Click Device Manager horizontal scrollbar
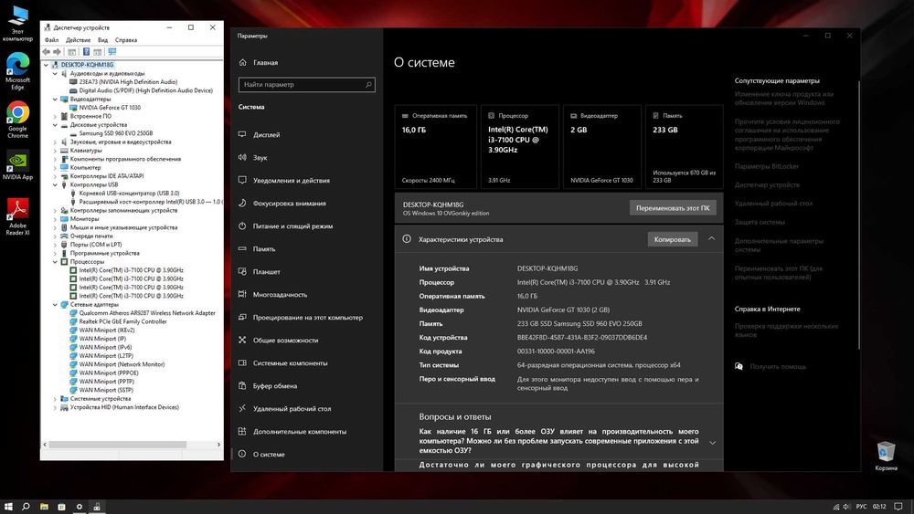The width and height of the screenshot is (914, 514). 118,444
